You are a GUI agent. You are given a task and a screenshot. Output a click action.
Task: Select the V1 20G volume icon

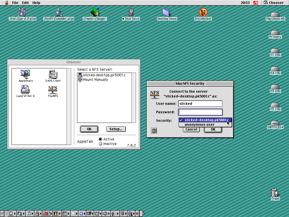point(275,52)
